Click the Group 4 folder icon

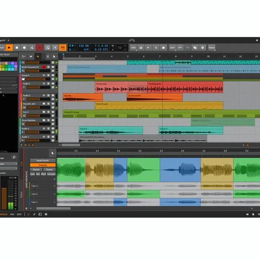[23, 79]
